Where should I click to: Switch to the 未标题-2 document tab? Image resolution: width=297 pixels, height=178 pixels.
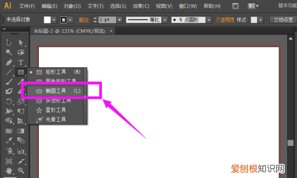click(x=69, y=31)
